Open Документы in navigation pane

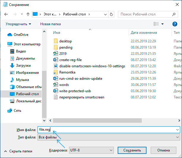pyautogui.click(x=22, y=58)
